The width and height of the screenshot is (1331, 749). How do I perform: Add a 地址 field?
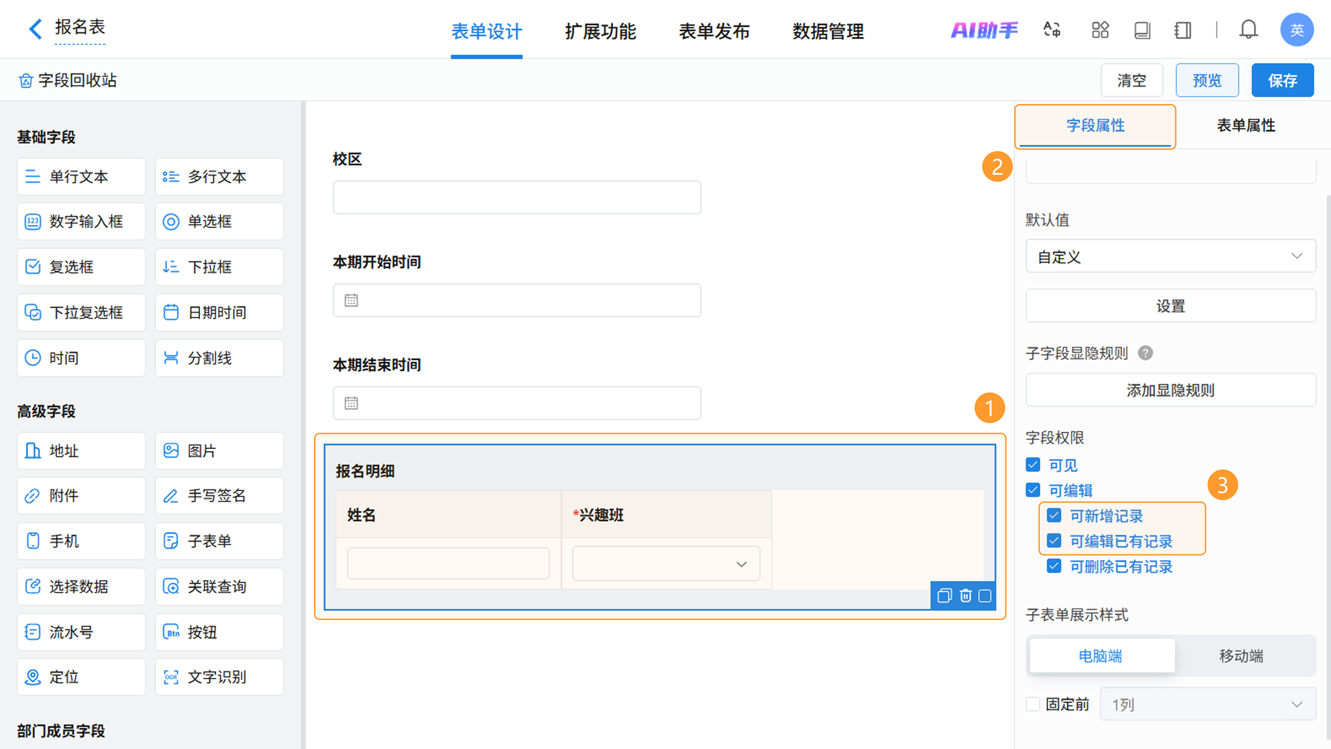pos(81,451)
